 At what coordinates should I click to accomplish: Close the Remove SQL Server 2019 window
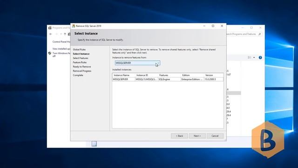[222, 26]
